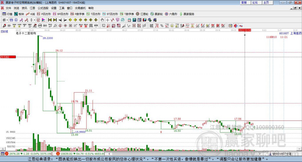Click the 老子十二宫结构 indicator label

click(26, 33)
